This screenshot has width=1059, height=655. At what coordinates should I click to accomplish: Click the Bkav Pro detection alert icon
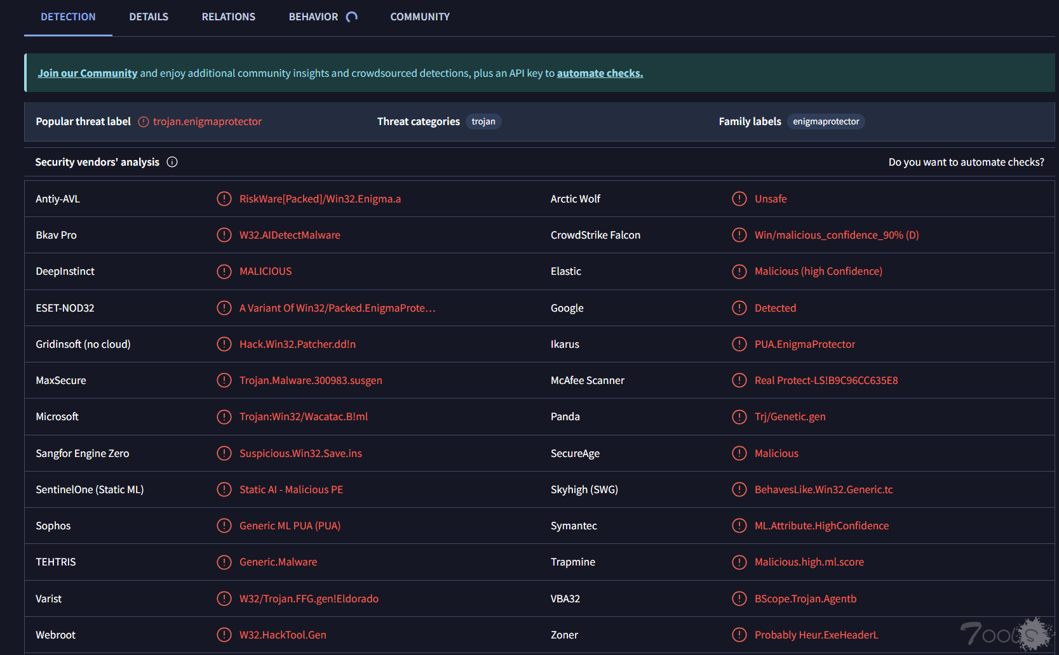click(x=224, y=235)
